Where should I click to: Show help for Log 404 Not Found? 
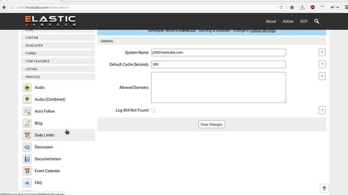point(322,110)
